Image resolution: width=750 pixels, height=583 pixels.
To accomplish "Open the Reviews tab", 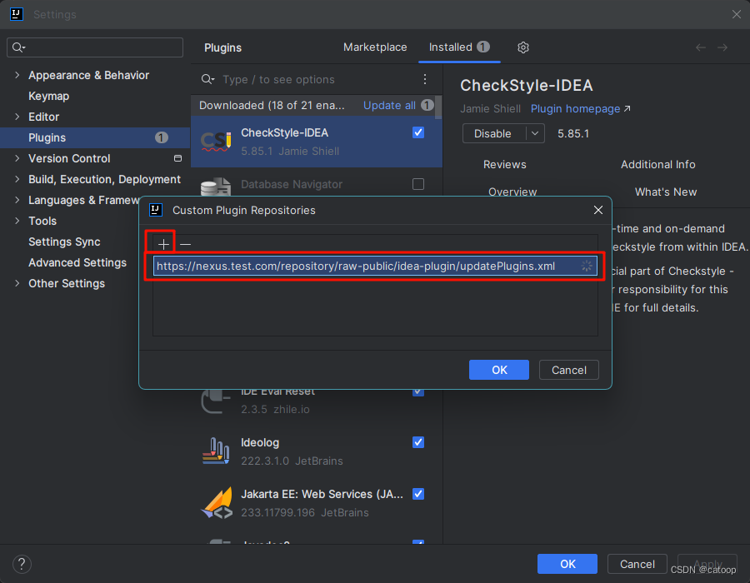I will [505, 164].
